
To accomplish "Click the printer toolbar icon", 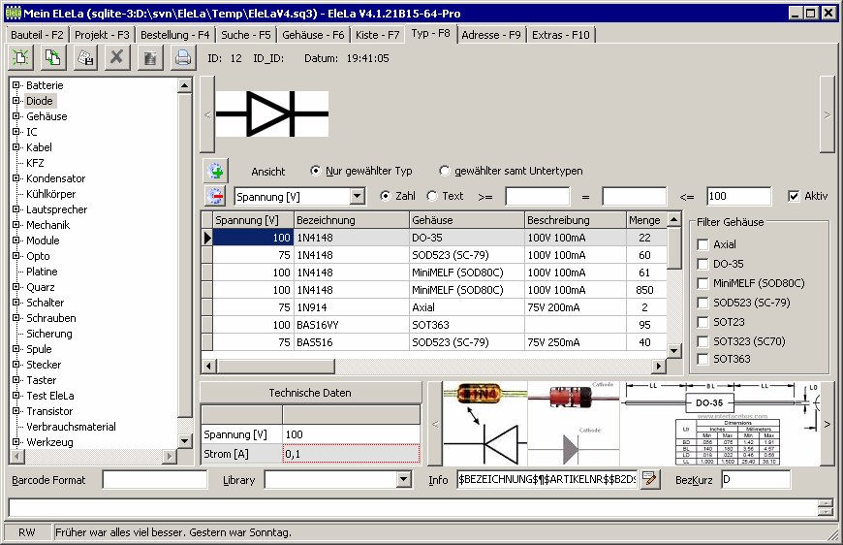I will coord(182,58).
